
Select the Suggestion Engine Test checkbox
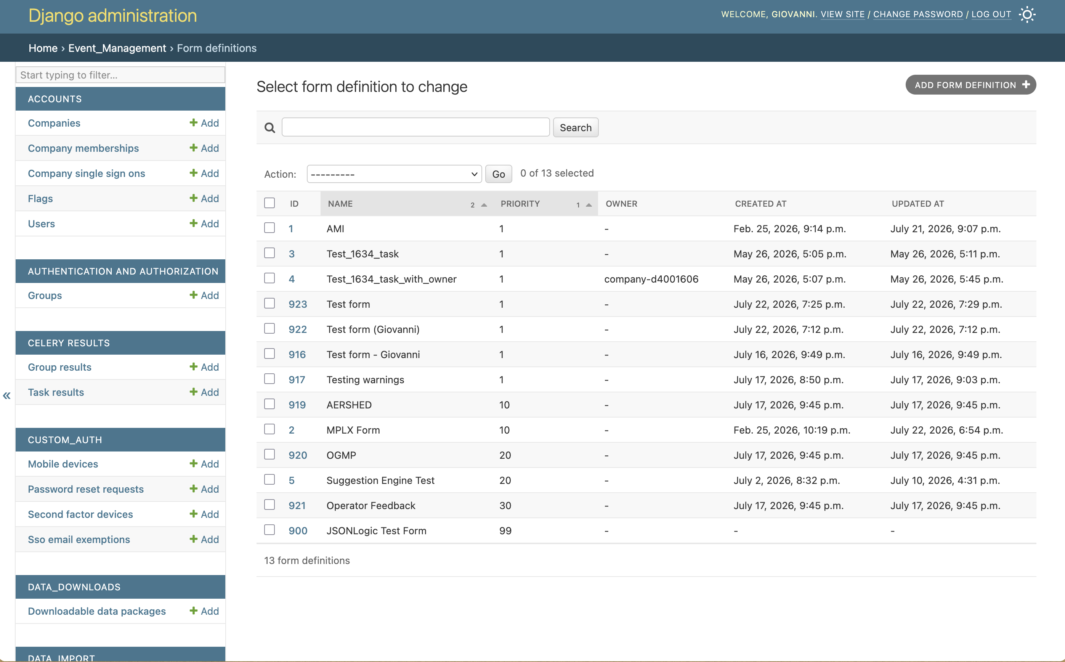[x=269, y=480]
